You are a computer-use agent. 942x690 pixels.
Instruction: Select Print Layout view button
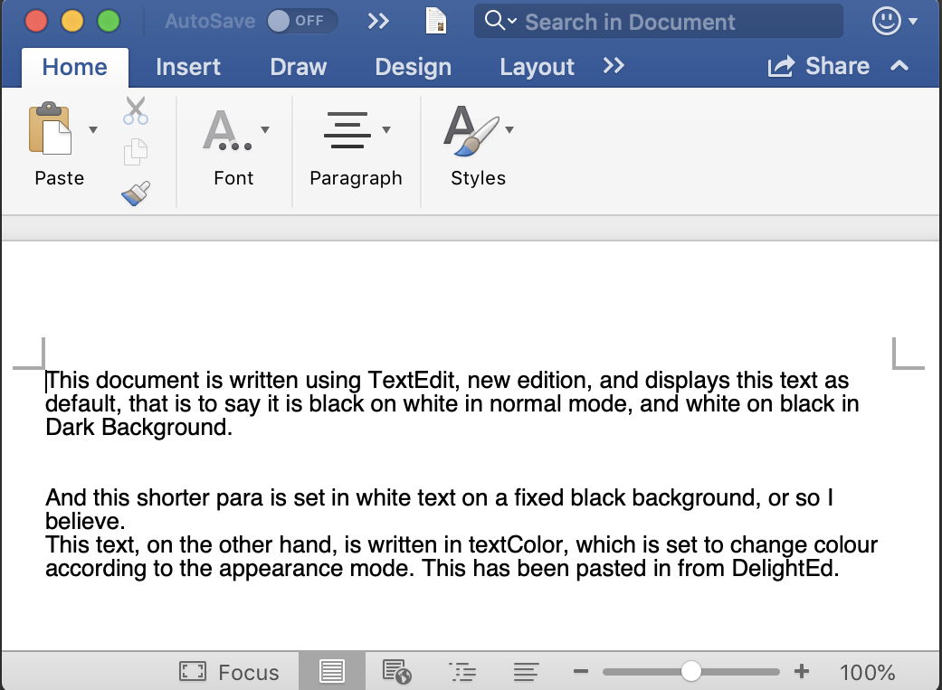click(x=332, y=672)
